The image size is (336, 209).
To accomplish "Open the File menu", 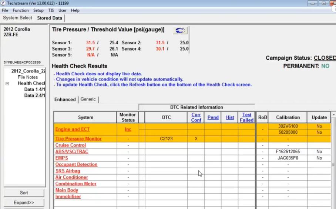I will pyautogui.click(x=5, y=10).
